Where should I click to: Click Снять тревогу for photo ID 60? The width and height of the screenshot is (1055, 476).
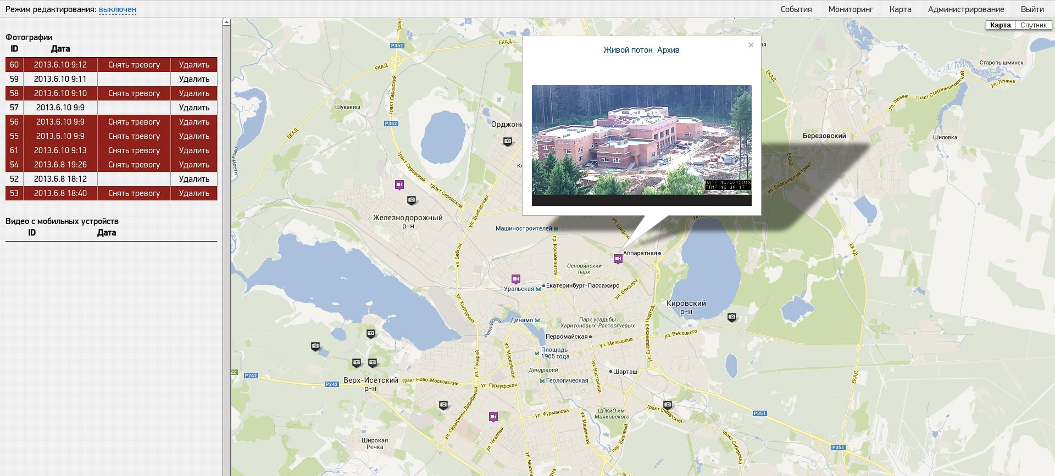tap(134, 65)
